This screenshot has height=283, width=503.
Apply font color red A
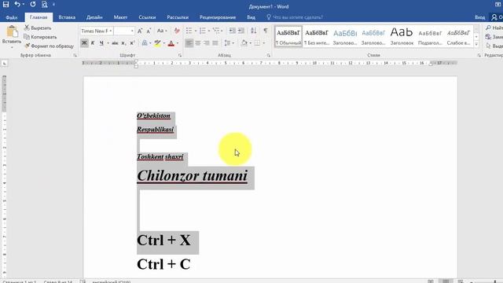[171, 43]
